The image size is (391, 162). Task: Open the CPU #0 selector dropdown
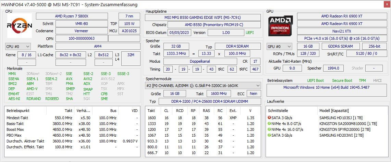pyautogui.click(x=18, y=46)
